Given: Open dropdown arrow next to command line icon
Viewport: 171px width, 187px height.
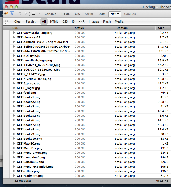Looking at the screenshot, I should 39,13.
